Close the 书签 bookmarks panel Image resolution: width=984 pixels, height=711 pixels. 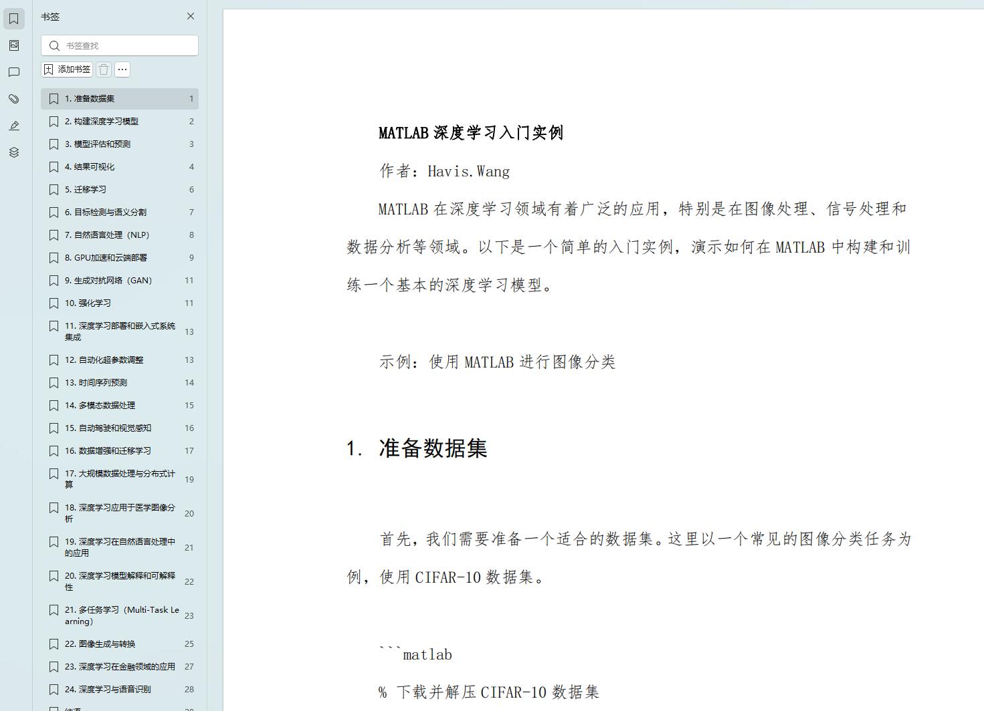pos(190,16)
